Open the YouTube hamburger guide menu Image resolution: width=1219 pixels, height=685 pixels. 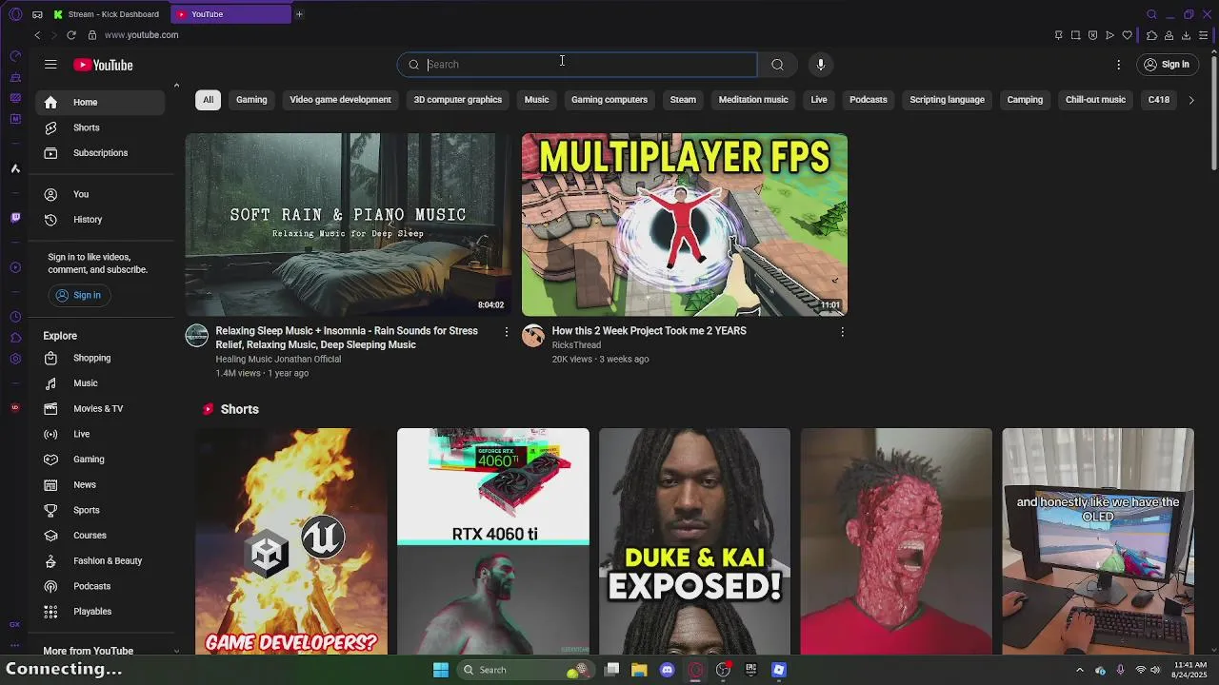pyautogui.click(x=50, y=65)
